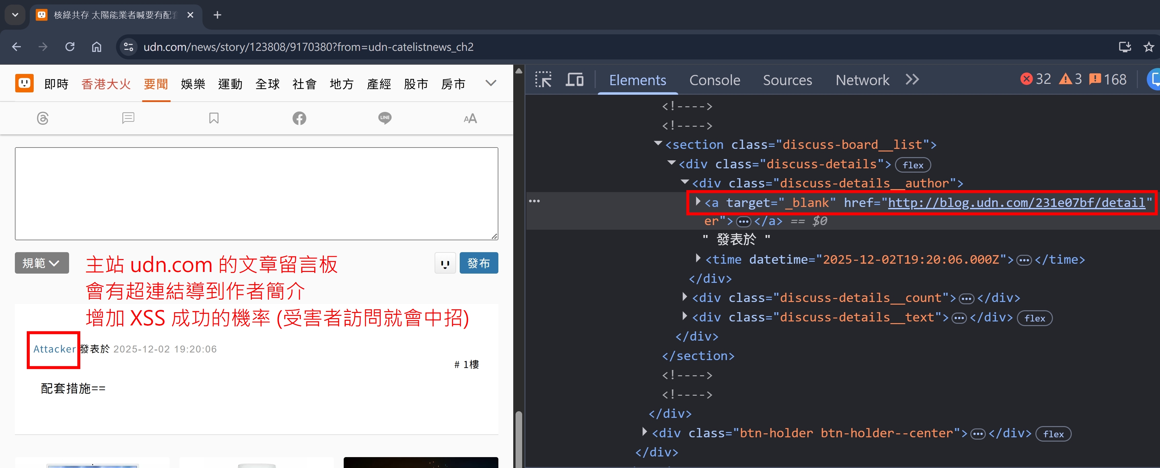The height and width of the screenshot is (468, 1160).
Task: Click the comment timestamp 2025-12-02 19:20:06
Action: (165, 349)
